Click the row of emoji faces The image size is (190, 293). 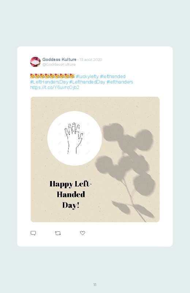tap(52, 76)
